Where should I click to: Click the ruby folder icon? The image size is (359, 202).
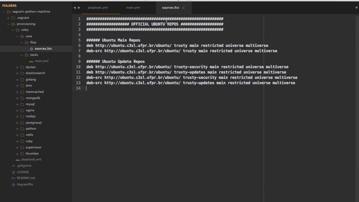coord(22,141)
